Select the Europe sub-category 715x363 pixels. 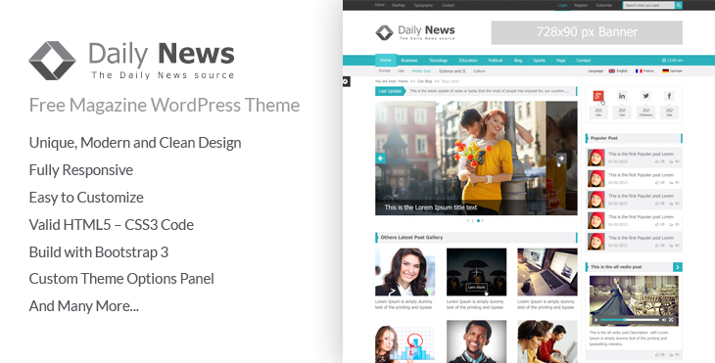[x=384, y=71]
